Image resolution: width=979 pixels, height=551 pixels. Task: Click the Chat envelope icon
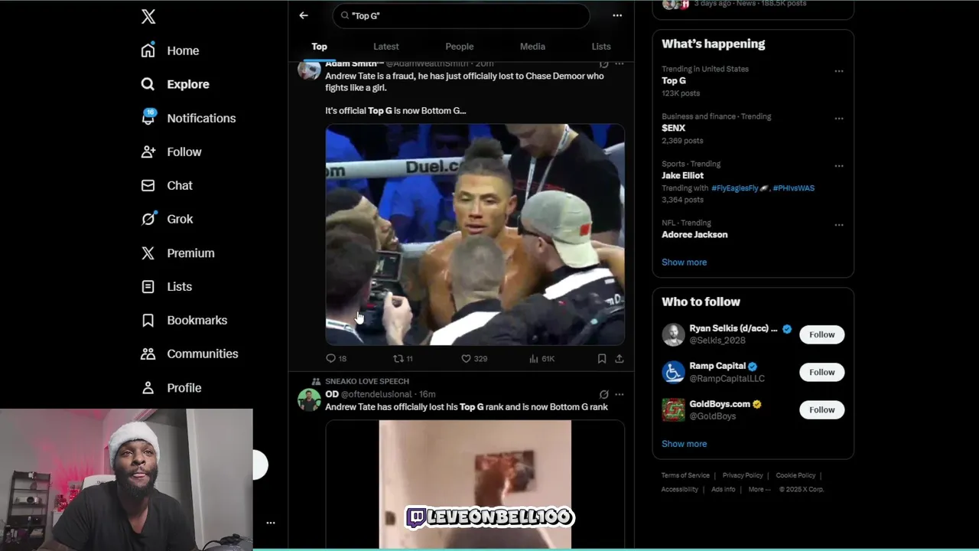pyautogui.click(x=148, y=185)
